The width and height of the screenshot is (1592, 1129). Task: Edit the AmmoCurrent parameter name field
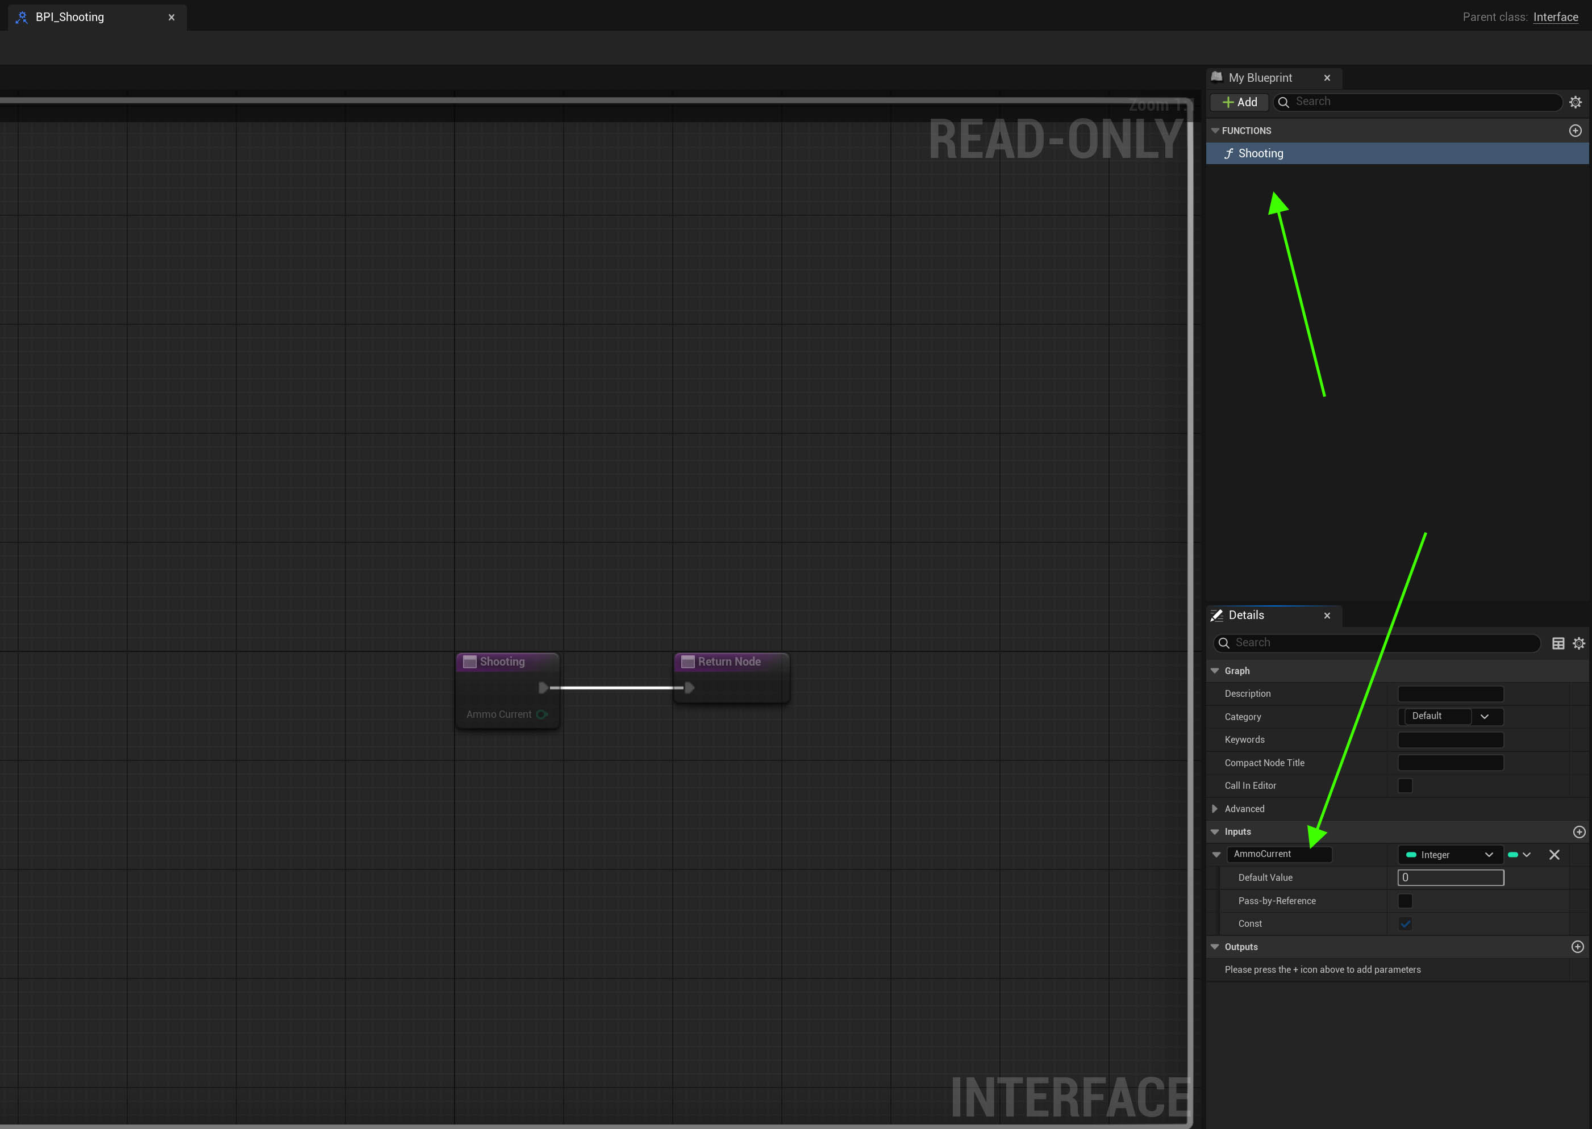(x=1279, y=854)
